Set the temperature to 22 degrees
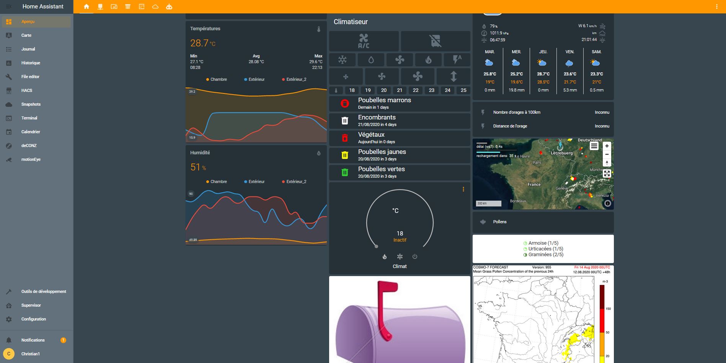This screenshot has width=726, height=363. point(416,90)
